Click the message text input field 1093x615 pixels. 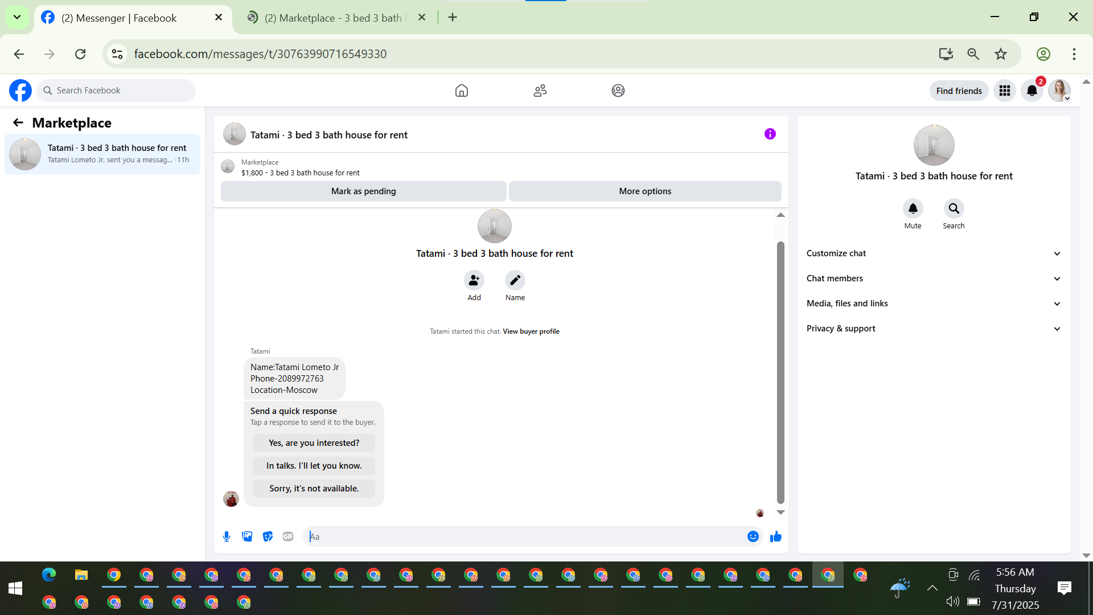click(x=524, y=536)
